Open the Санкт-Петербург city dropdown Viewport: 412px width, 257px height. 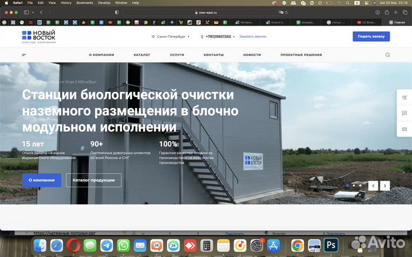point(171,37)
